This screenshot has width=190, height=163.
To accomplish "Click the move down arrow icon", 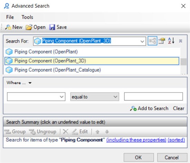I will (x=107, y=132).
